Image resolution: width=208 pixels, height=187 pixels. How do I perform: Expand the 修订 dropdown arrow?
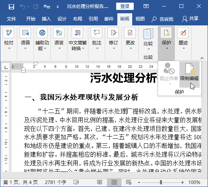pos(114,48)
